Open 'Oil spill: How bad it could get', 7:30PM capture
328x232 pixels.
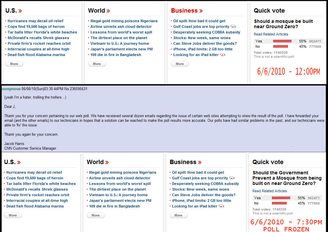coord(198,172)
